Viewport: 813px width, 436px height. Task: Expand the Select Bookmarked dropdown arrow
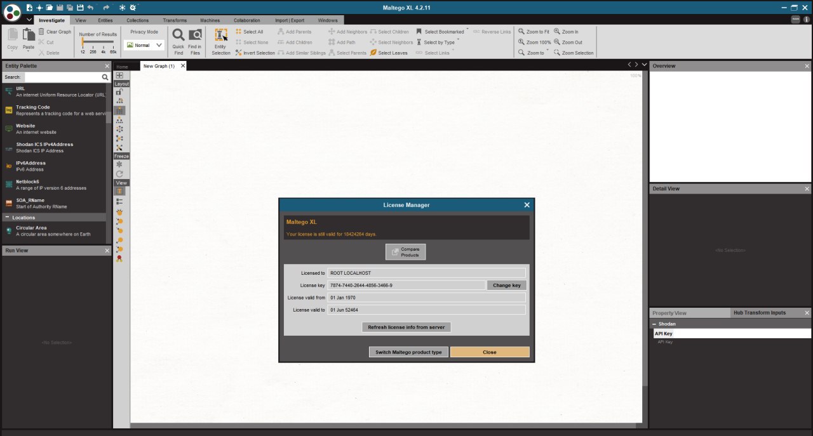point(467,30)
